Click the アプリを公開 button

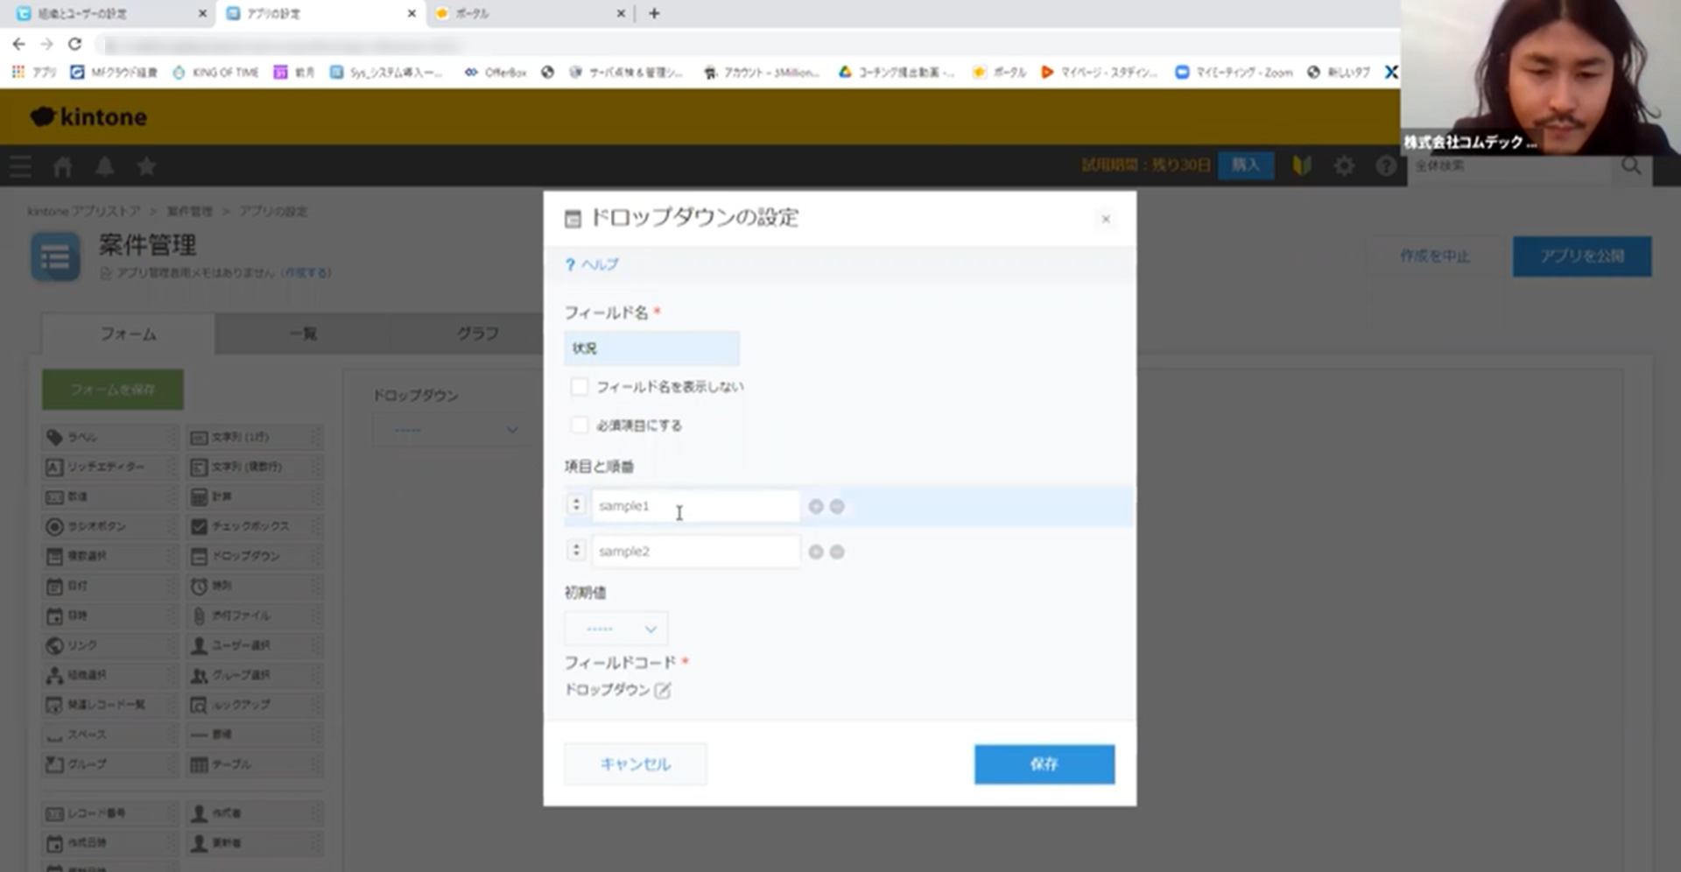[x=1582, y=257]
